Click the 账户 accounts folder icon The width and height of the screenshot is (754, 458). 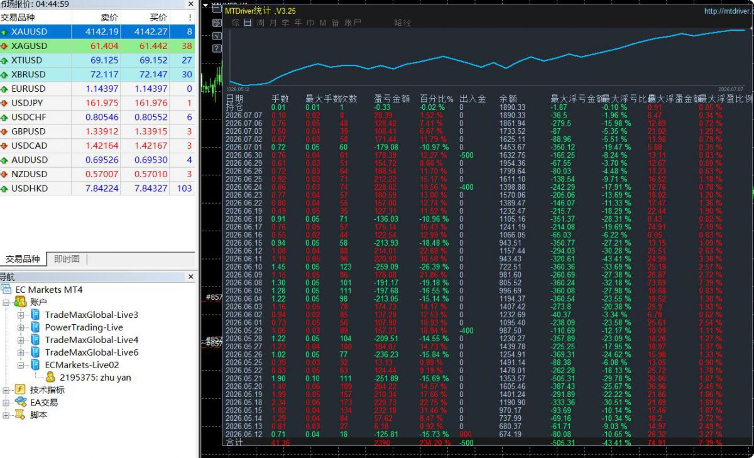click(x=19, y=302)
